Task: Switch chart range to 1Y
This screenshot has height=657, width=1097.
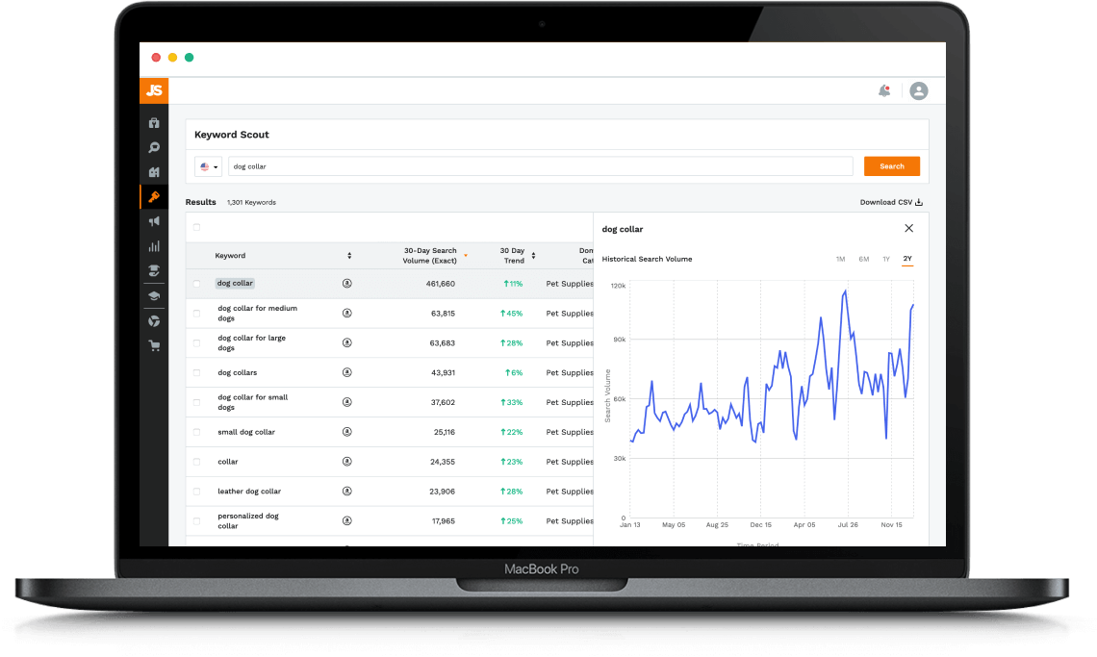Action: point(885,259)
